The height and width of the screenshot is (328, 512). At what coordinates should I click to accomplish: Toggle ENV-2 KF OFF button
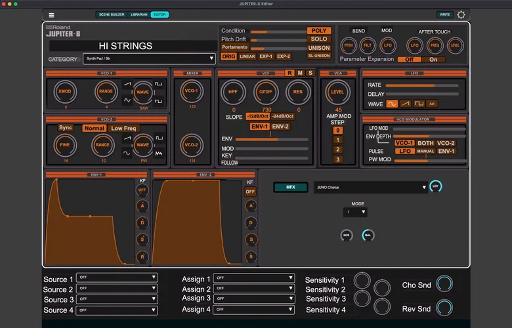pos(250,192)
